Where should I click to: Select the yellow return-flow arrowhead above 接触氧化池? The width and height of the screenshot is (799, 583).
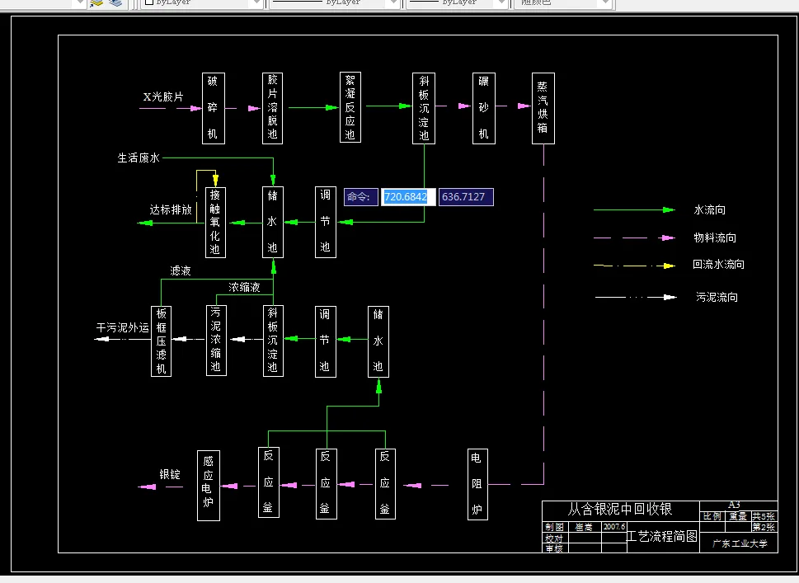[215, 180]
